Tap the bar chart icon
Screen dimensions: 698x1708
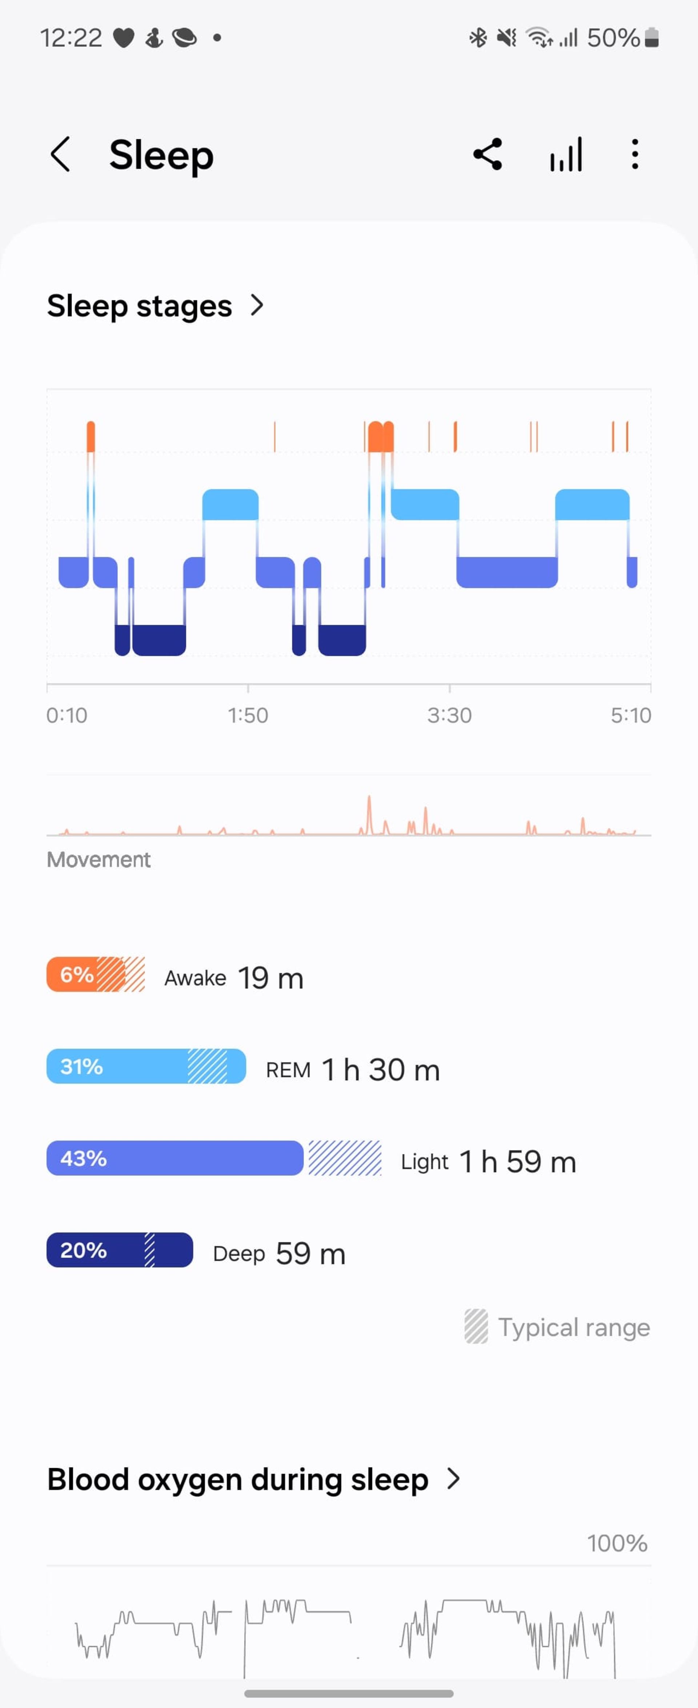coord(564,154)
